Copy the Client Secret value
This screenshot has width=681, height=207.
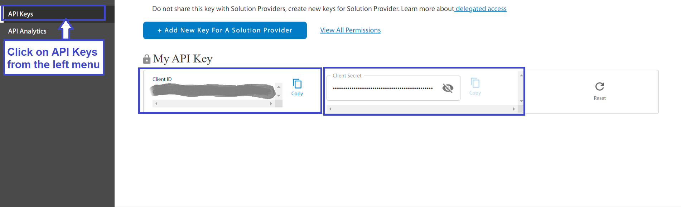click(x=475, y=87)
